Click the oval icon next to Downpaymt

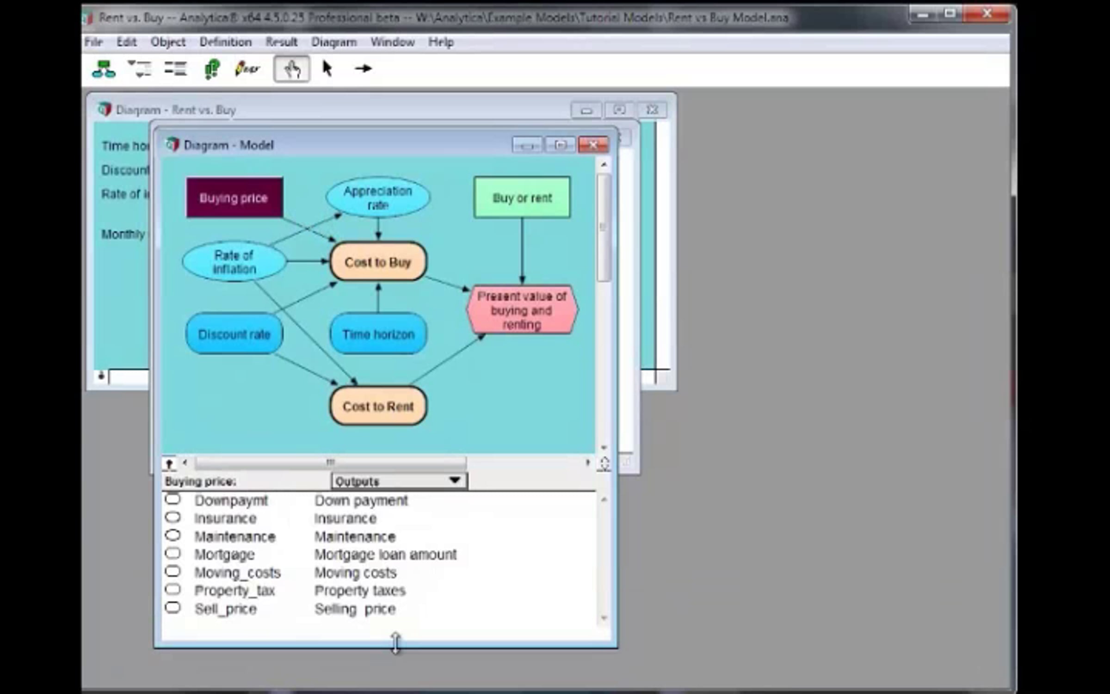click(173, 499)
